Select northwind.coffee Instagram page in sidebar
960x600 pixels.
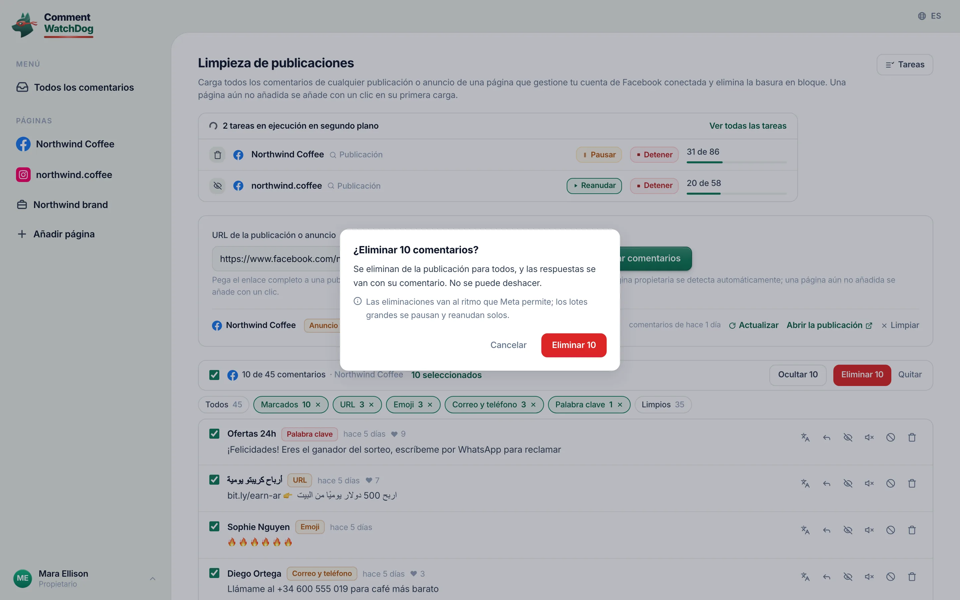pos(64,175)
